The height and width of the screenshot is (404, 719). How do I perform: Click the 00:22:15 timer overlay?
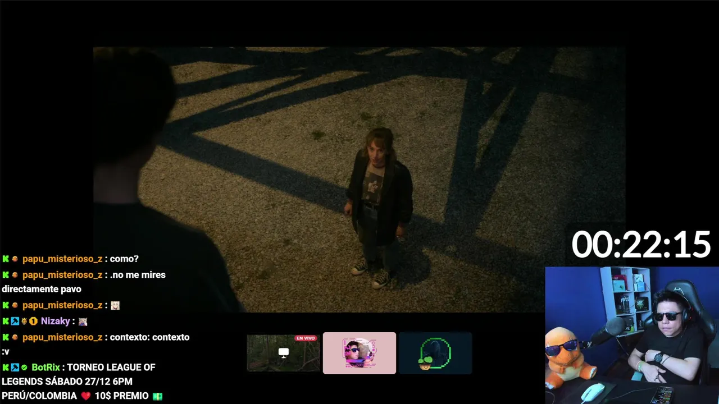(x=641, y=245)
